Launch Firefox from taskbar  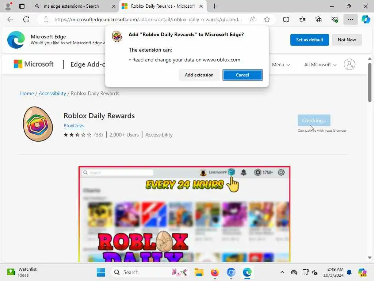tap(215, 272)
